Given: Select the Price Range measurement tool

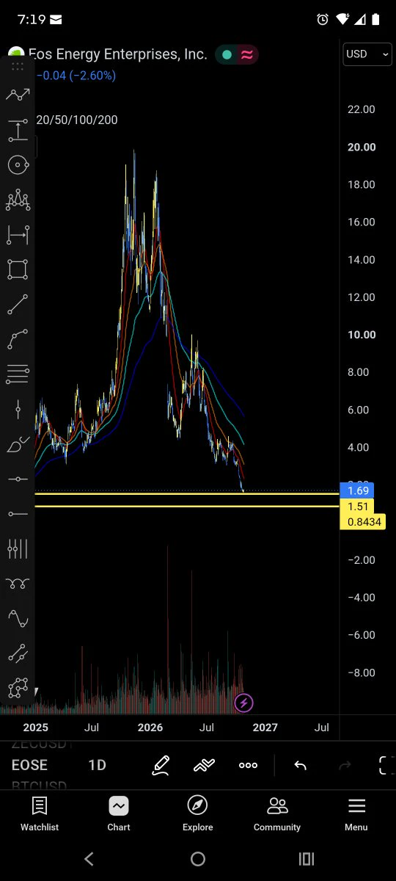Looking at the screenshot, I should tap(18, 131).
